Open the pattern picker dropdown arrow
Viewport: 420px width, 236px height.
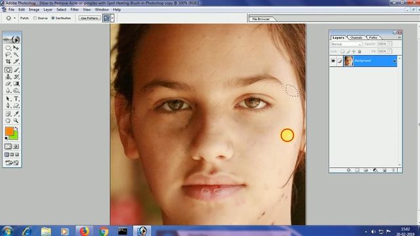coord(112,18)
